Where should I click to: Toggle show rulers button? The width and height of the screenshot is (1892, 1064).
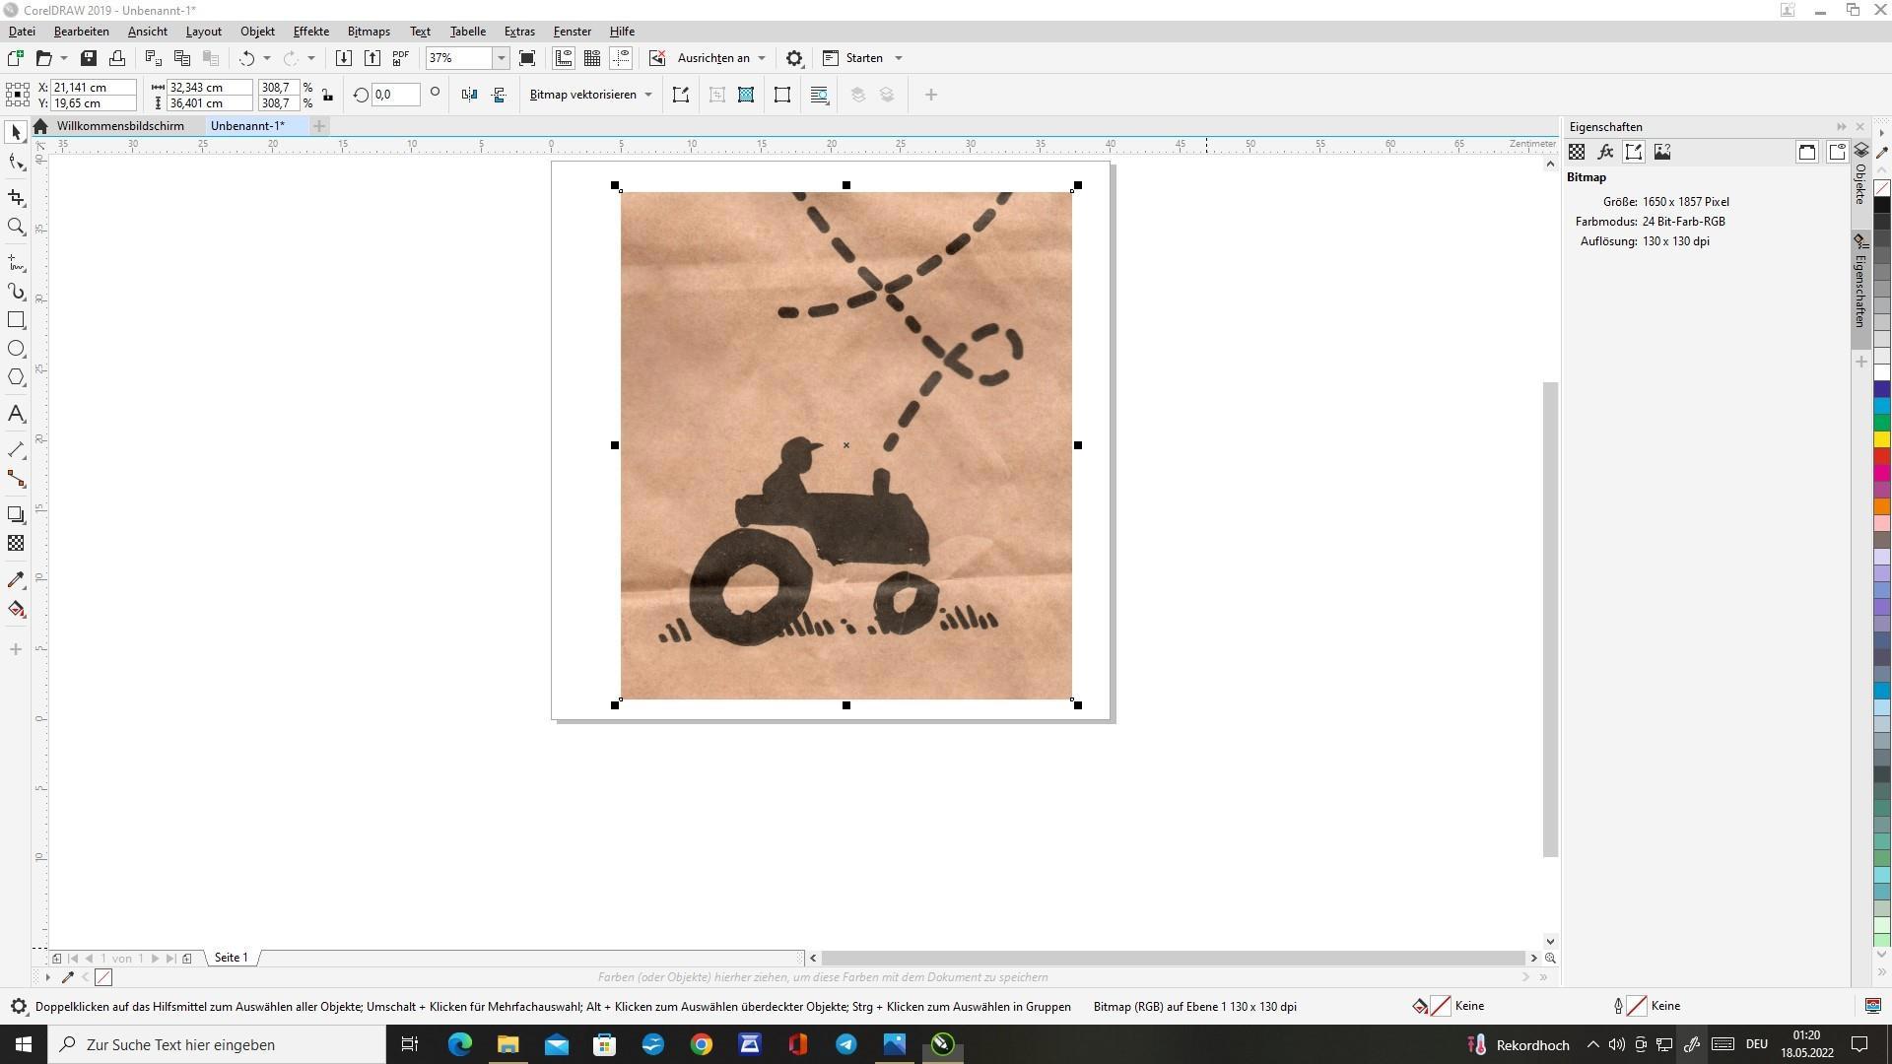[x=563, y=58]
